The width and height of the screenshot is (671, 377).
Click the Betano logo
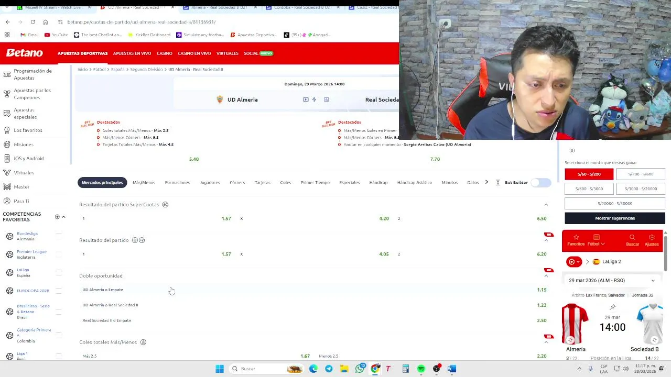pyautogui.click(x=25, y=53)
